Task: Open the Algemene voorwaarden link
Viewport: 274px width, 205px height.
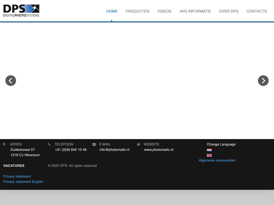Action: 217,160
